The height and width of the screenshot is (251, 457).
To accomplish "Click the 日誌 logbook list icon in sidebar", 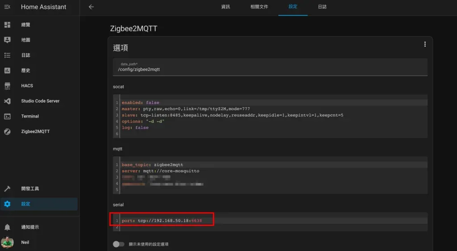I will click(7, 55).
